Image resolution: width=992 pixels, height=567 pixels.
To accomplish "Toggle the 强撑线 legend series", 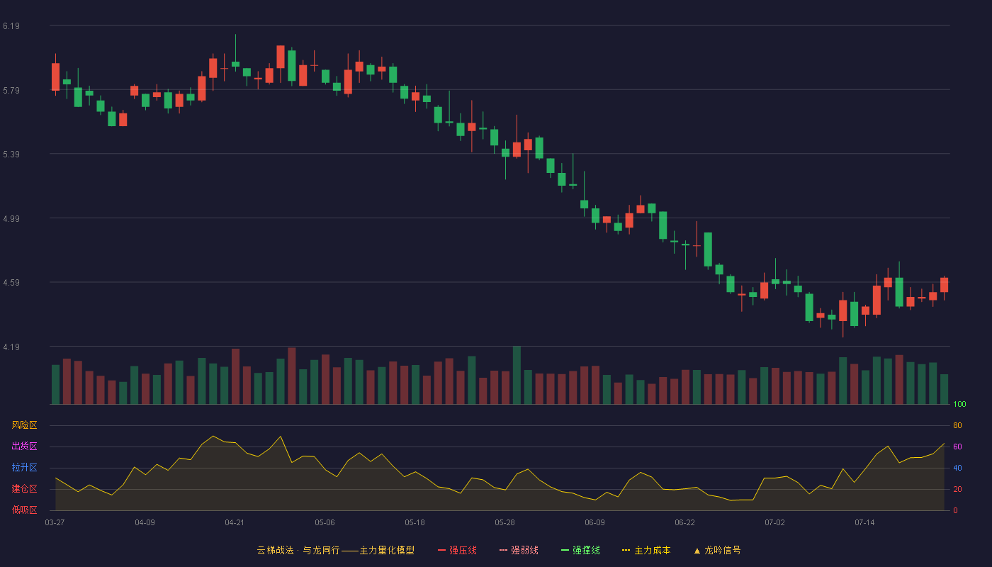I will (580, 550).
